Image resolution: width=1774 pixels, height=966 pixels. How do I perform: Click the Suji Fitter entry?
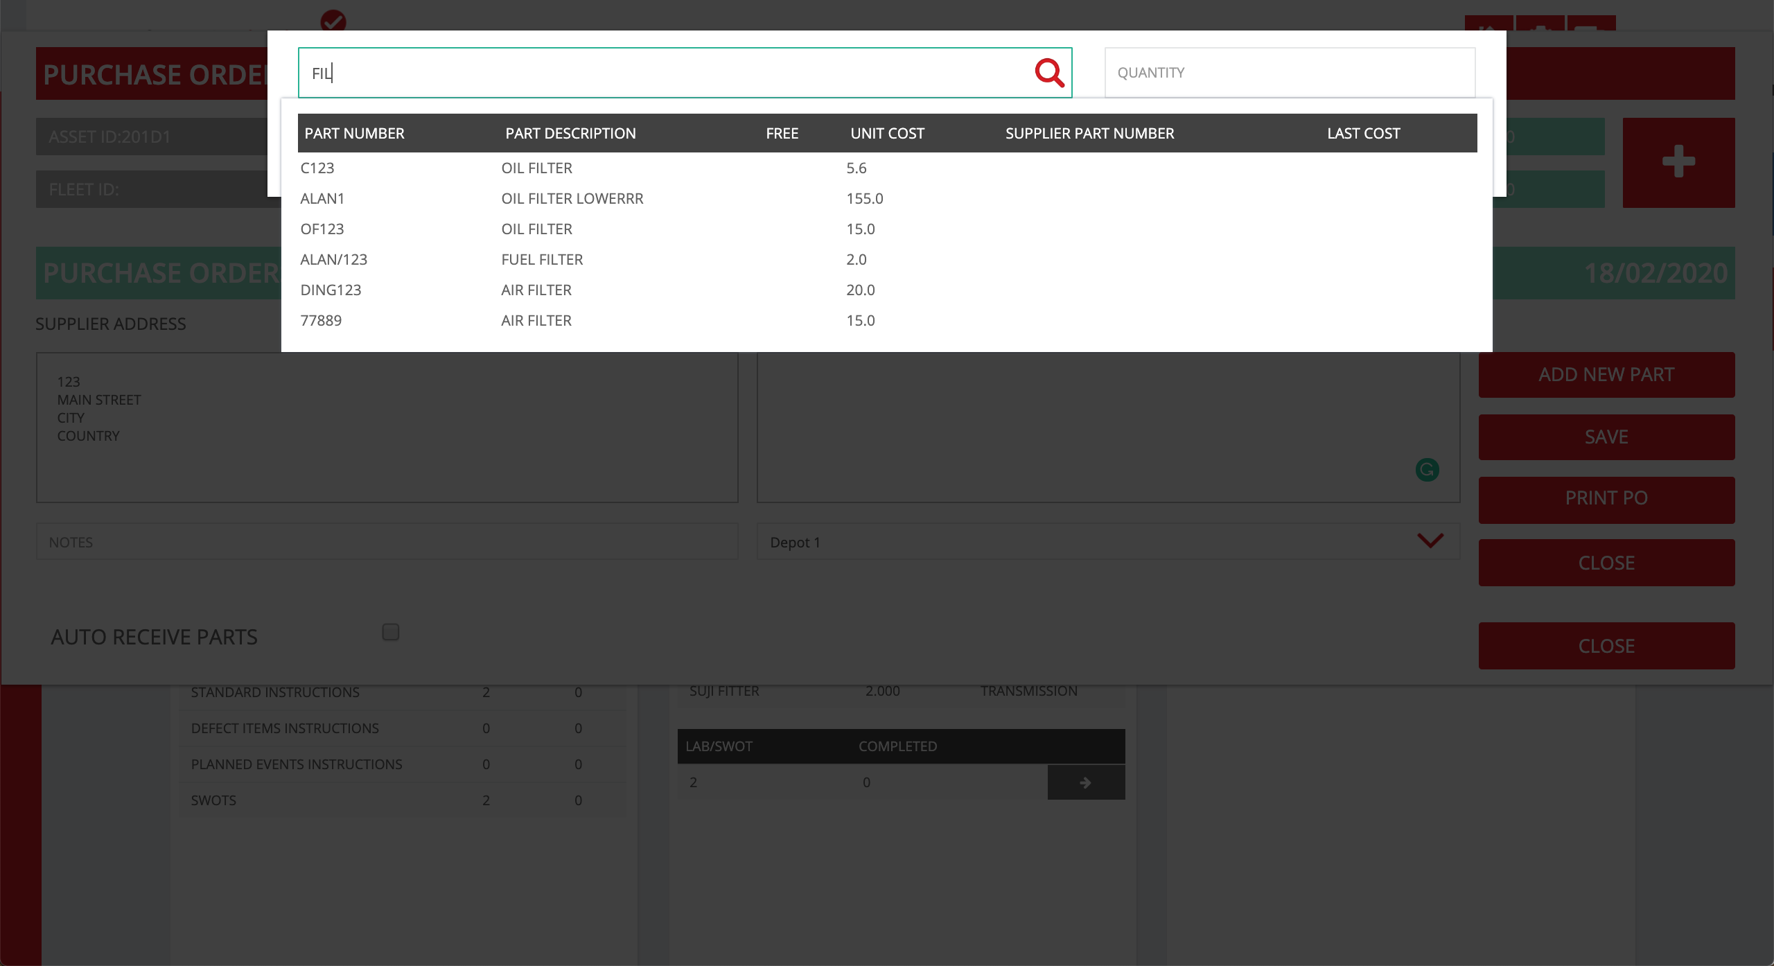pyautogui.click(x=724, y=691)
